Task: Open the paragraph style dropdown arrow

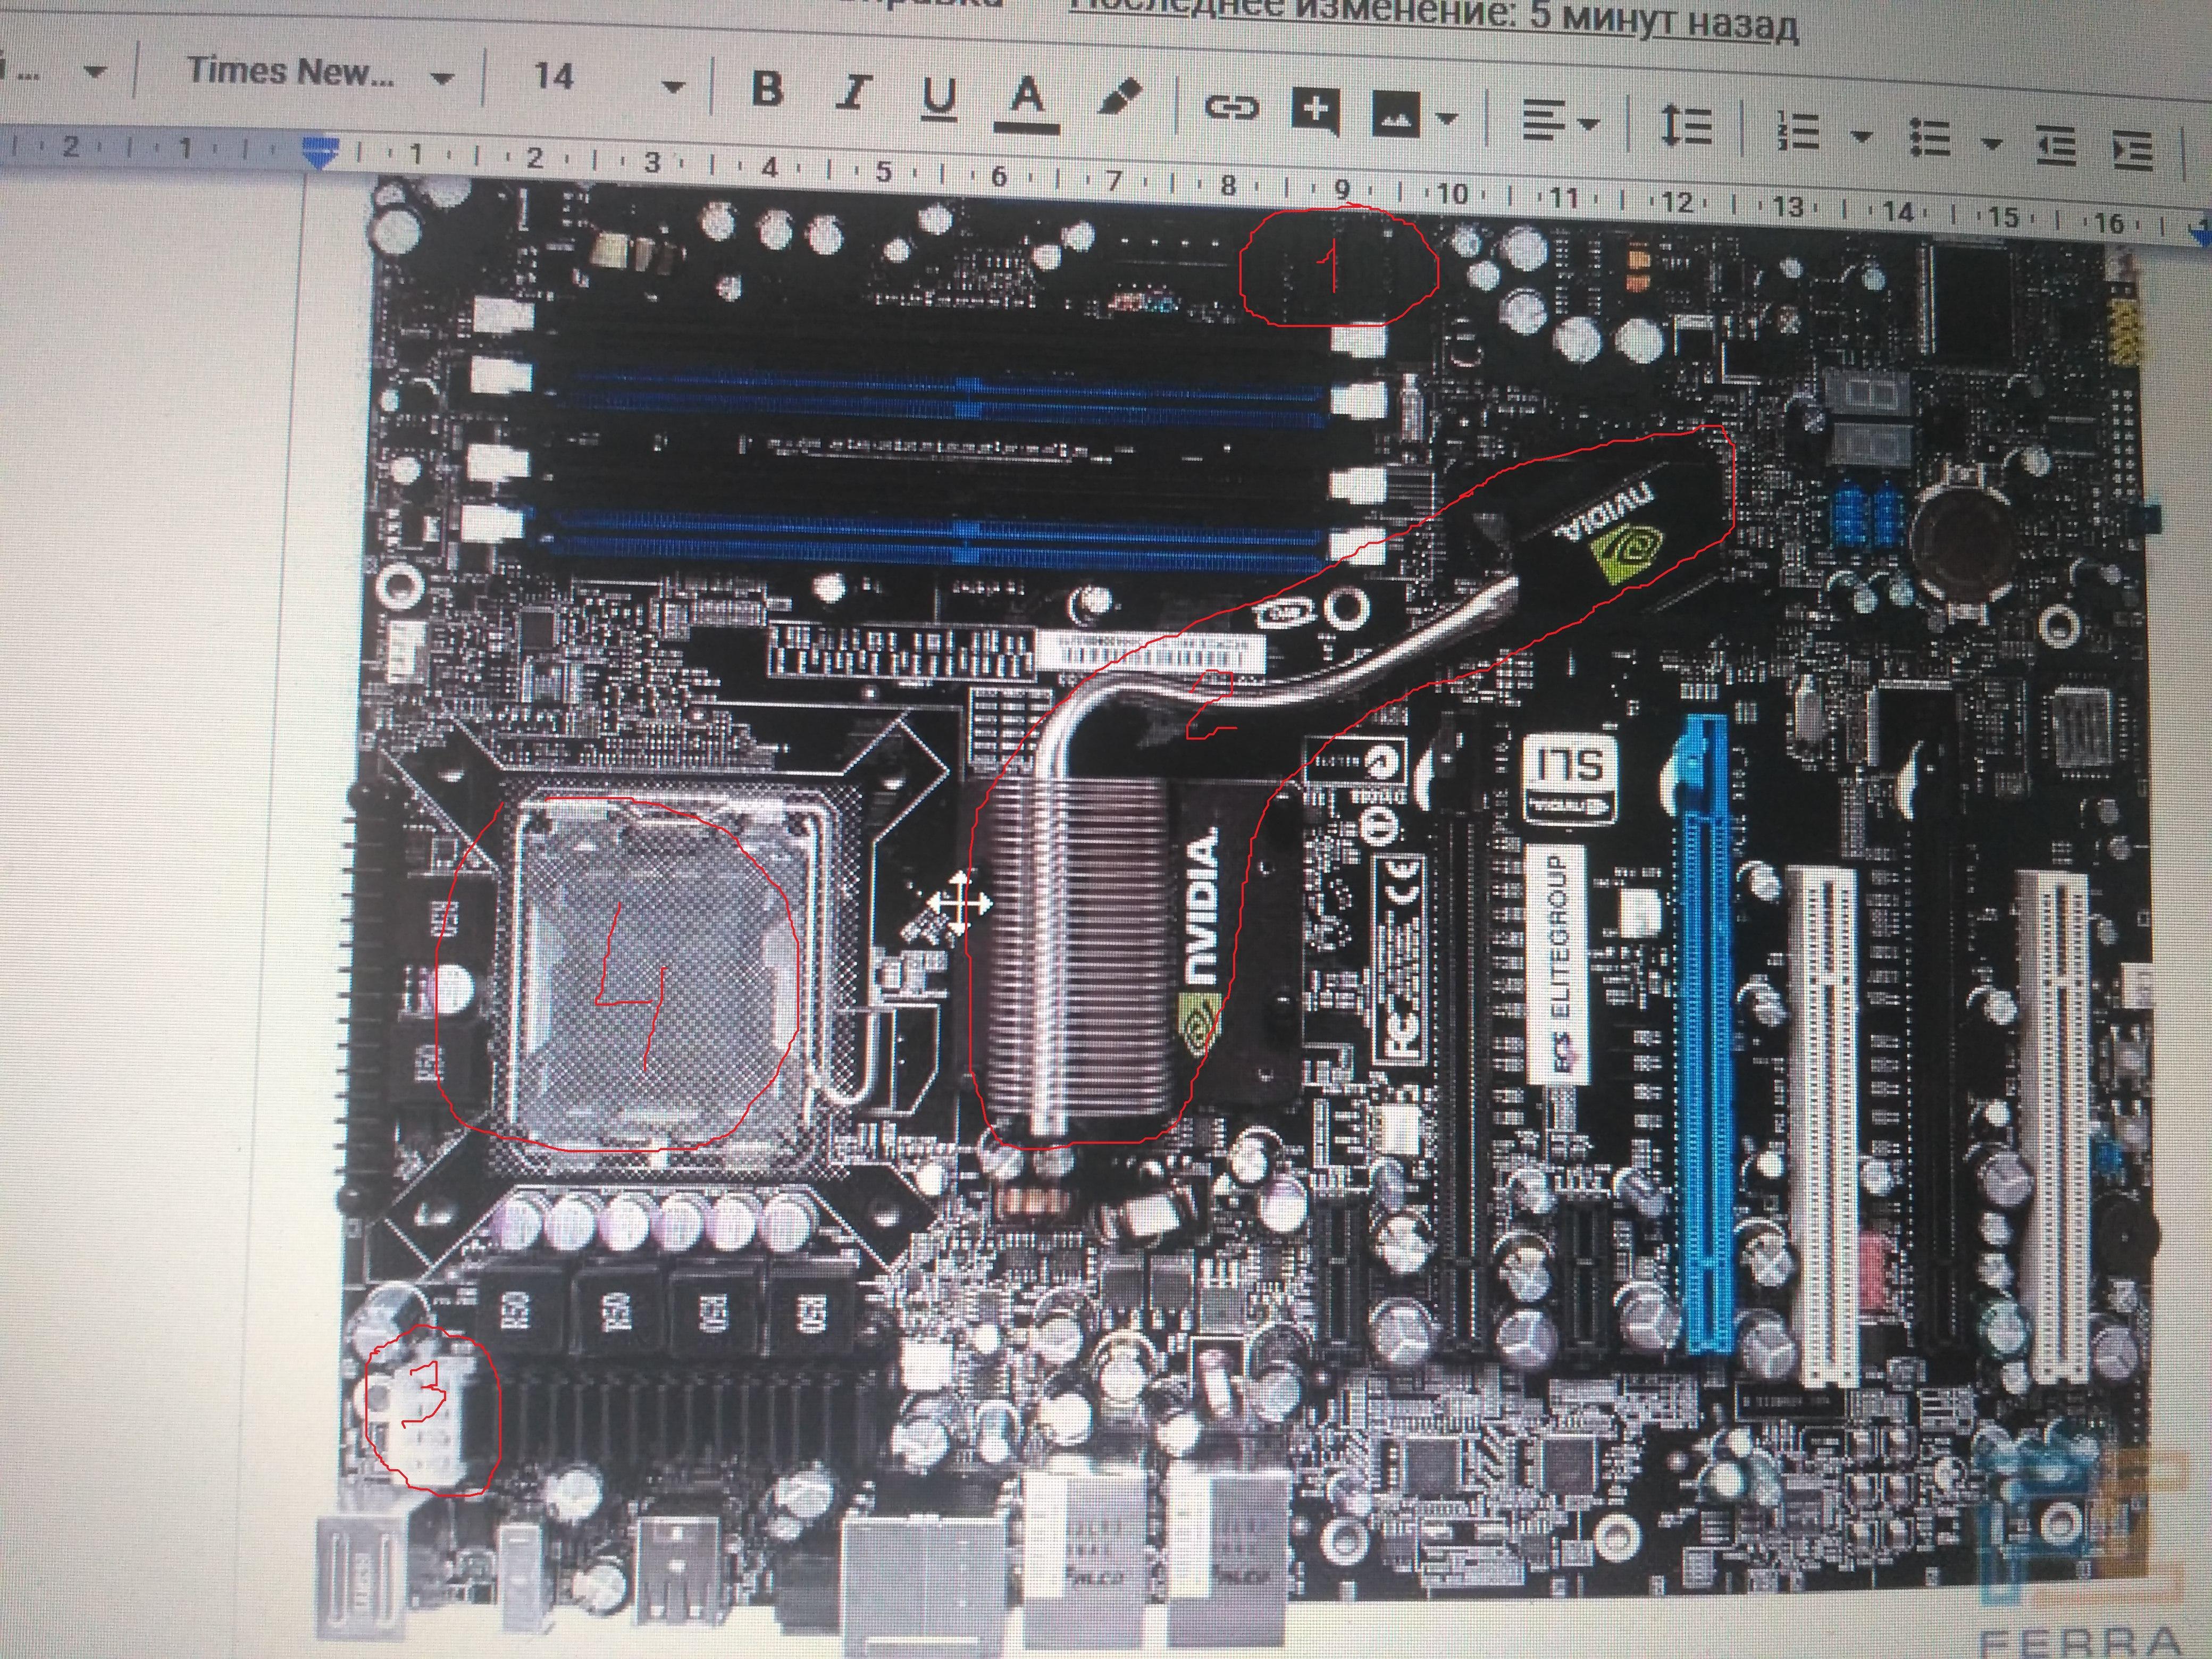Action: (x=94, y=72)
